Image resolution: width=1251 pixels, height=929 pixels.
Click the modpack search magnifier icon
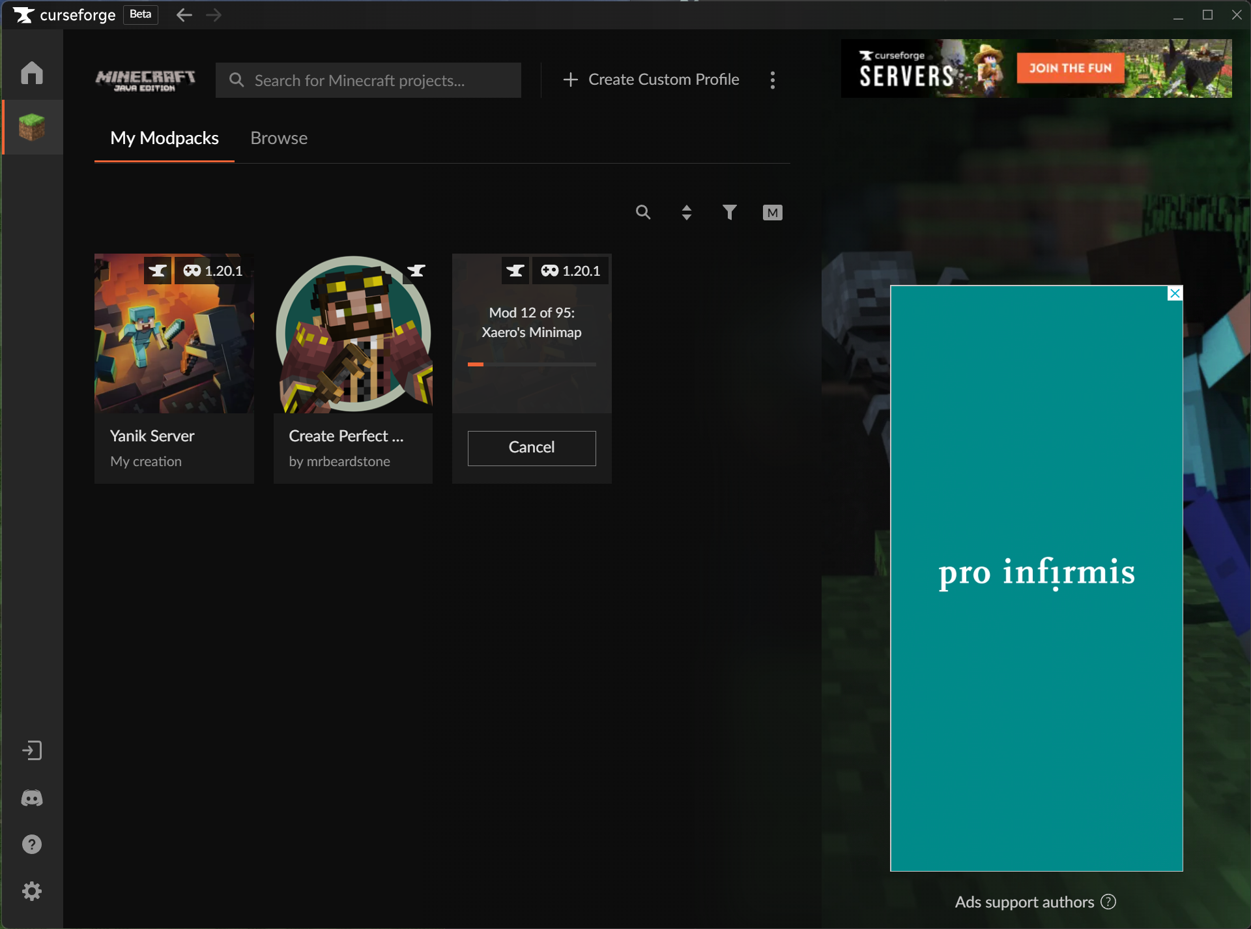(x=643, y=213)
